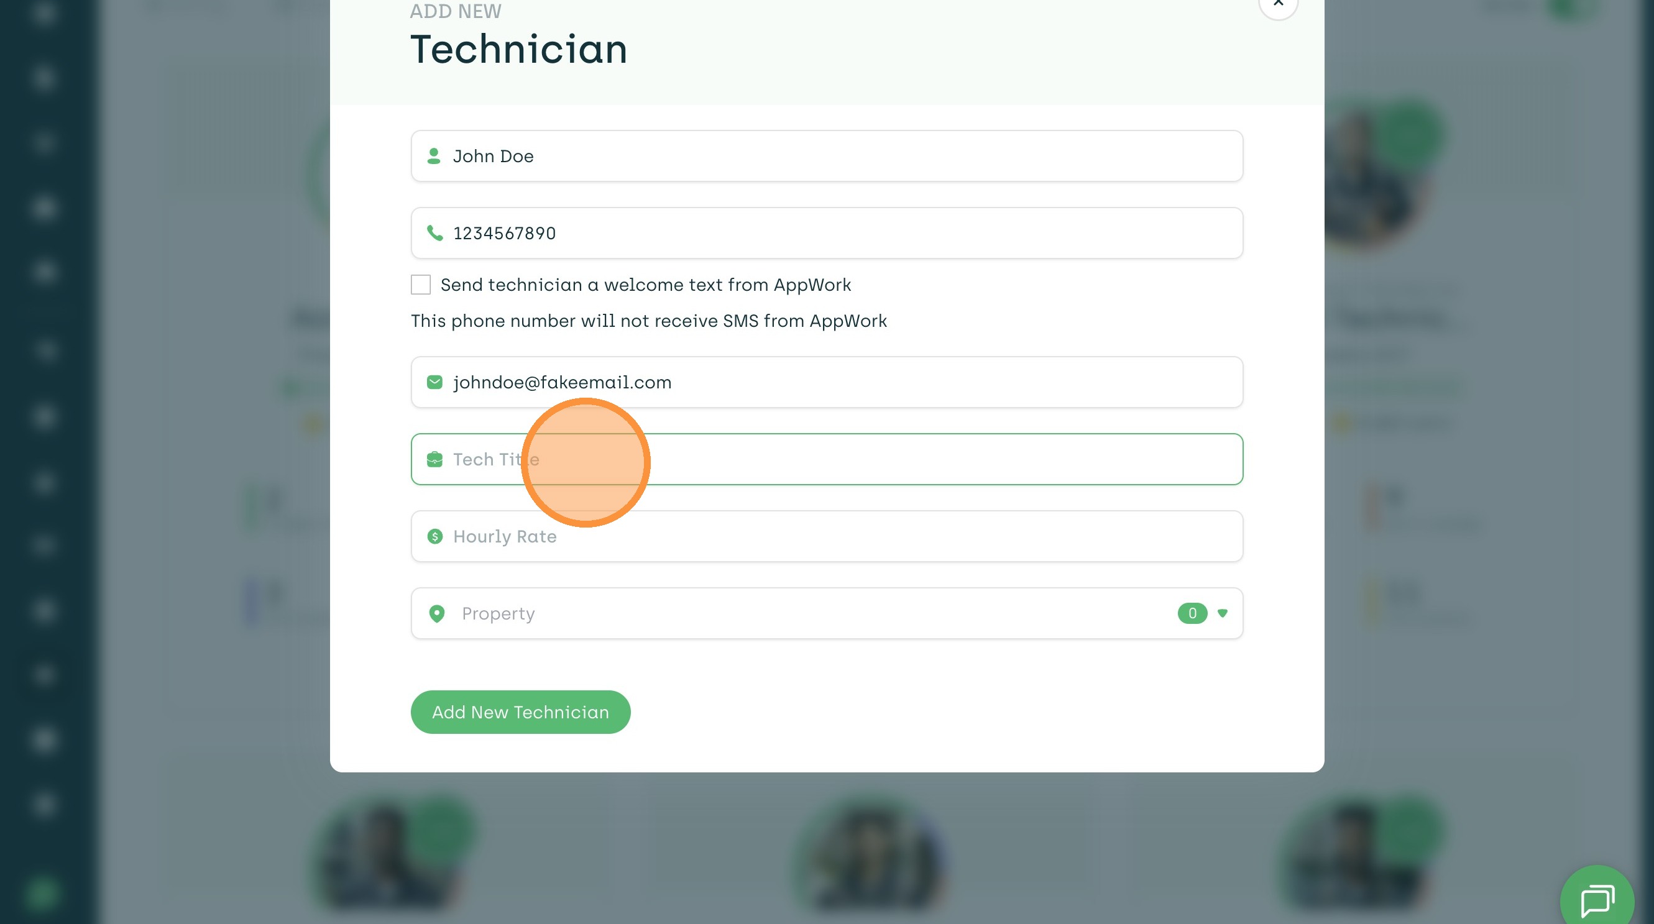
Task: Enable the welcome text checkbox
Action: coord(421,285)
